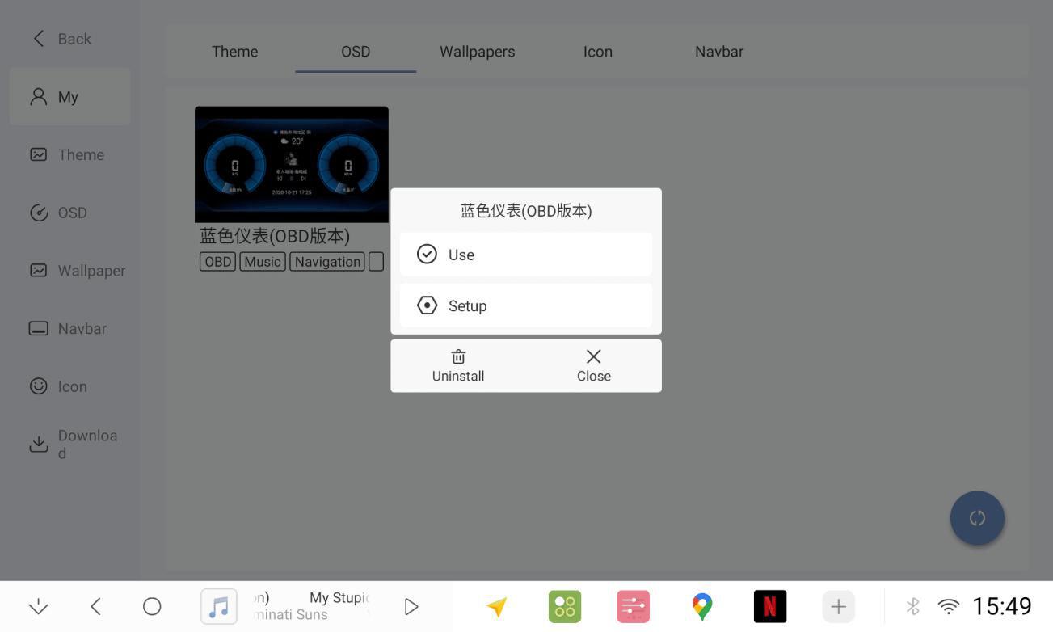1053x632 pixels.
Task: Open Navbar in the sidebar
Action: tap(68, 328)
